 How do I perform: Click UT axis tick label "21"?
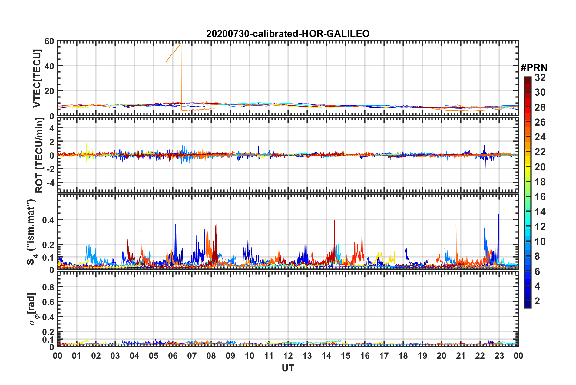pos(461,356)
